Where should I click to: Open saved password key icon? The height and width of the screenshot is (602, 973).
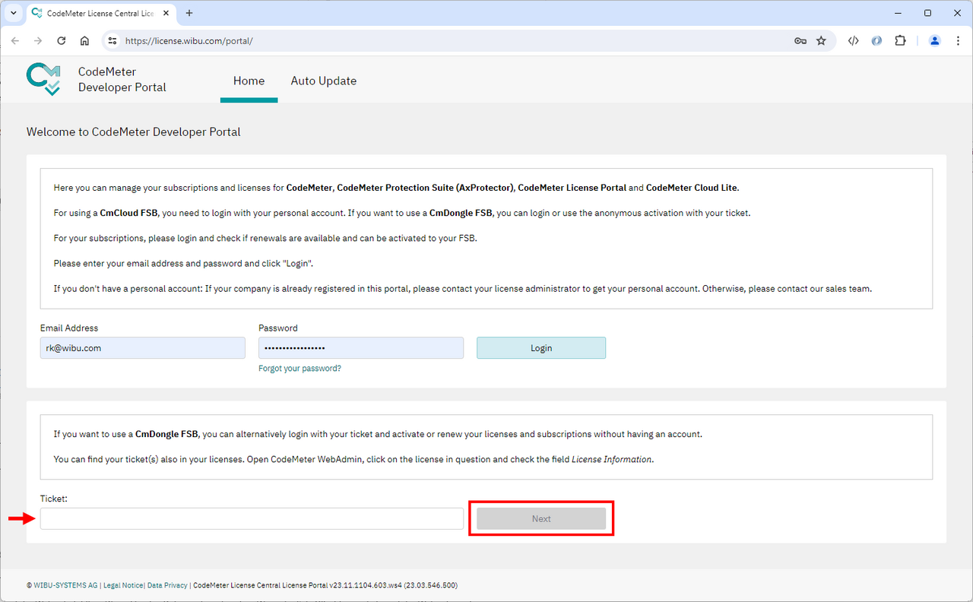(x=800, y=41)
